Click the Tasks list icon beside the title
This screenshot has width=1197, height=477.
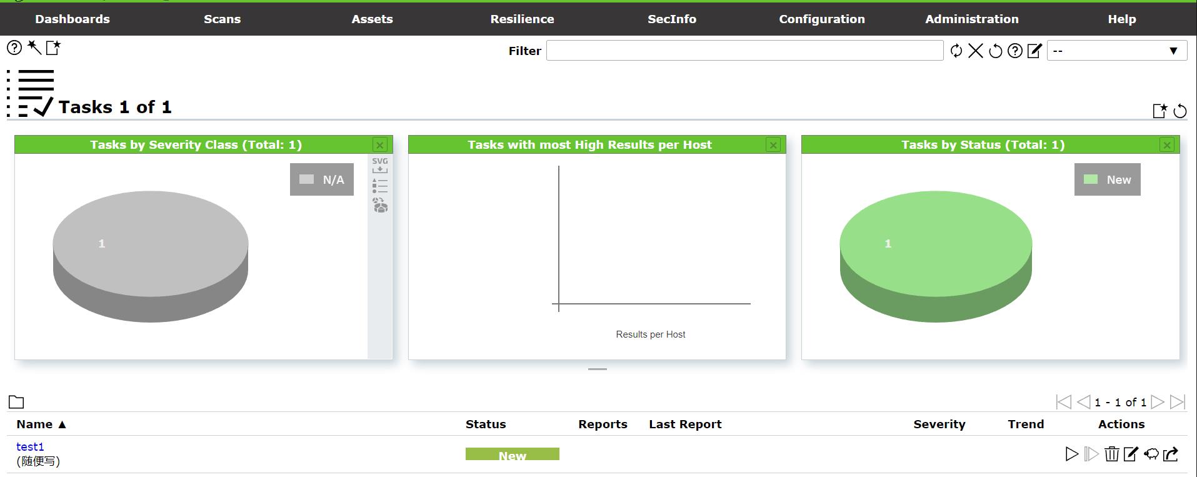30,93
